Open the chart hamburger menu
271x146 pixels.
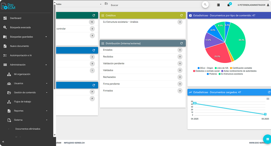pyautogui.click(x=268, y=99)
